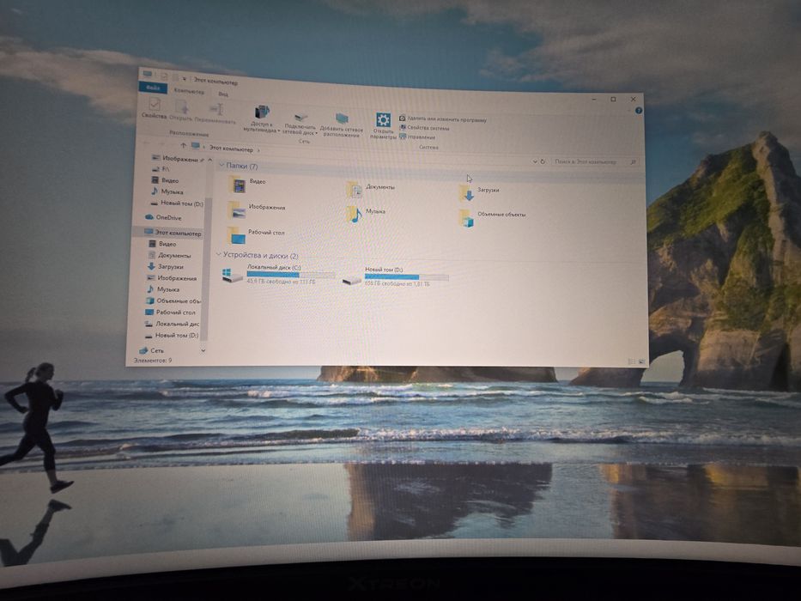Click the Новый том (D:) usage bar

pos(407,277)
